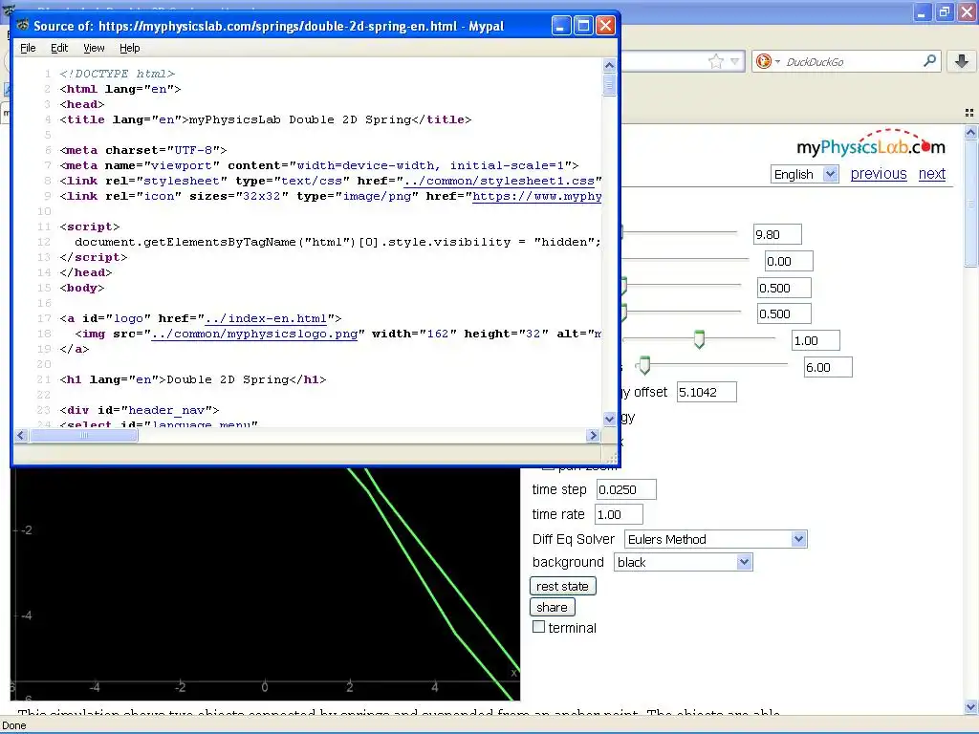Click the search magnifier icon
The image size is (979, 734).
929,60
